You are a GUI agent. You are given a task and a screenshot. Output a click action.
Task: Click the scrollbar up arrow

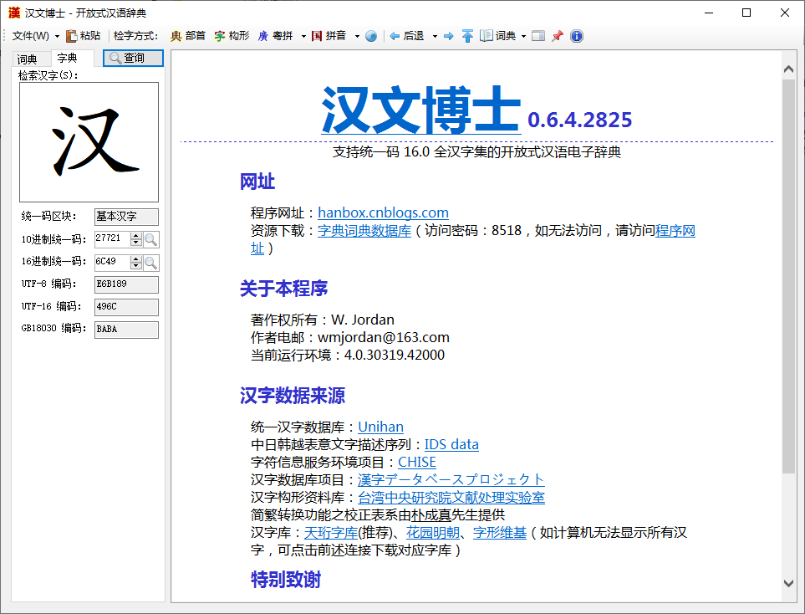tap(788, 69)
